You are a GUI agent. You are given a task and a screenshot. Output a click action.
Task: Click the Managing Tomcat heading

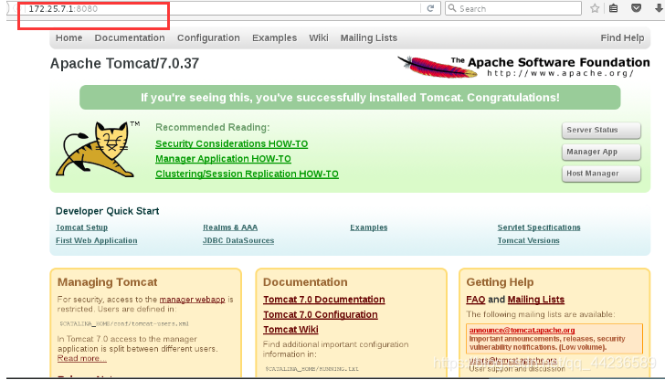coord(107,282)
